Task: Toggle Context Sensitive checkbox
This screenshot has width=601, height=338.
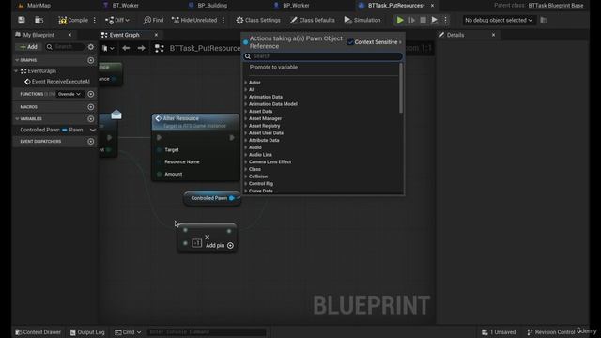Action: [350, 42]
